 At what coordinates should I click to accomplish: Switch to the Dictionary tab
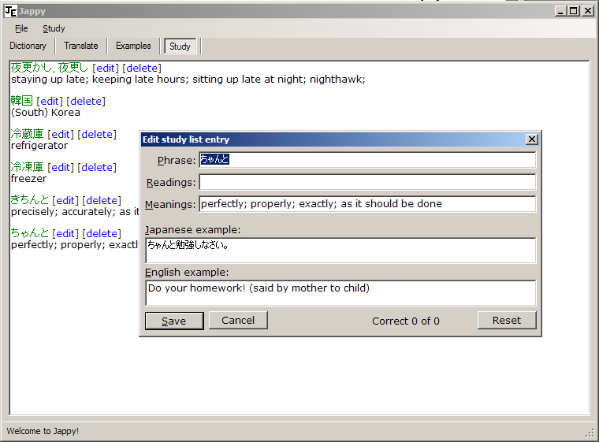click(x=28, y=46)
